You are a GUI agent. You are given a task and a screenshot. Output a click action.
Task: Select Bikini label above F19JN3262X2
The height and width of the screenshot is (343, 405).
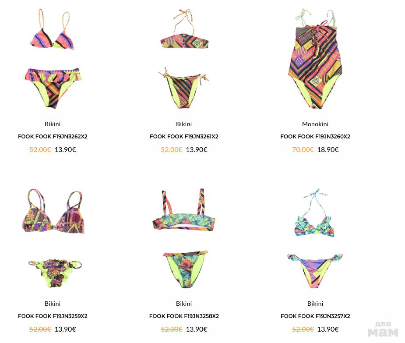53,124
